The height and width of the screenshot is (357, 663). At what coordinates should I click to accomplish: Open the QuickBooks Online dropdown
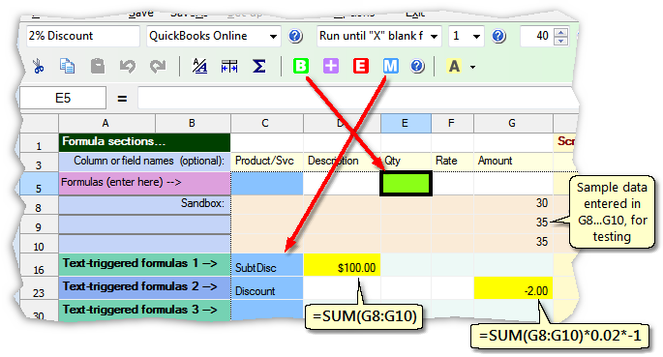(x=273, y=37)
